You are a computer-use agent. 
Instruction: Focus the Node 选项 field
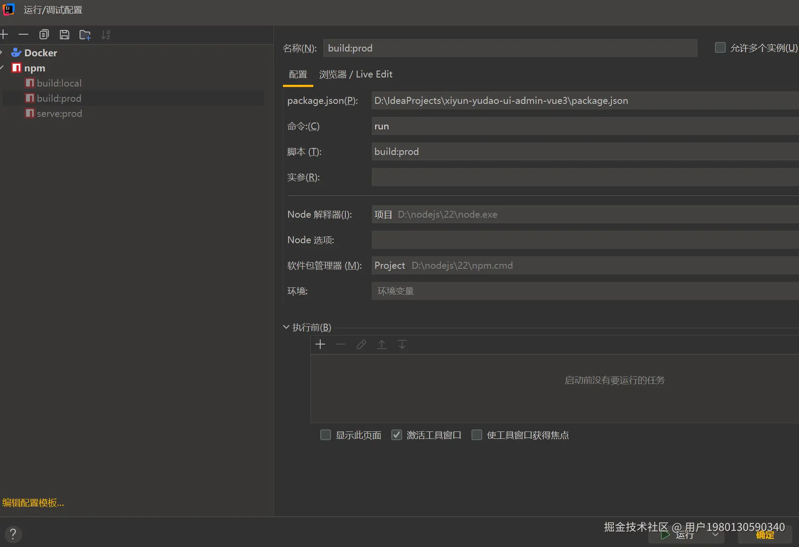pos(585,240)
